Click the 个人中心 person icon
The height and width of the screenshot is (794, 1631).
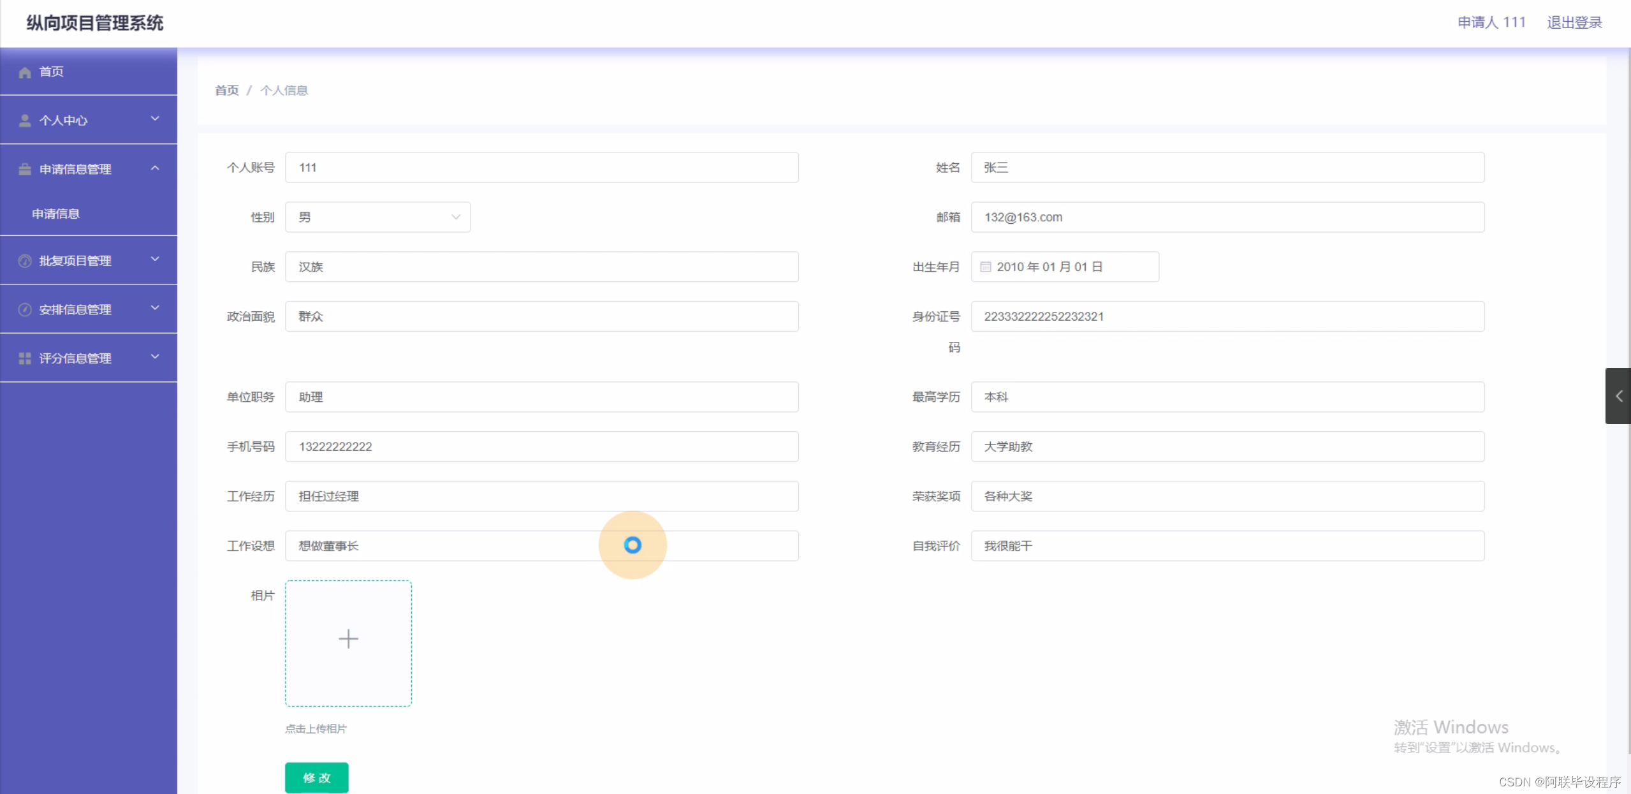click(x=24, y=120)
